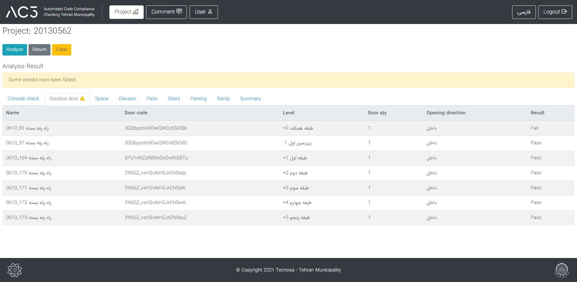
Task: Select the failed row 0610_93
Action: [x=27, y=128]
